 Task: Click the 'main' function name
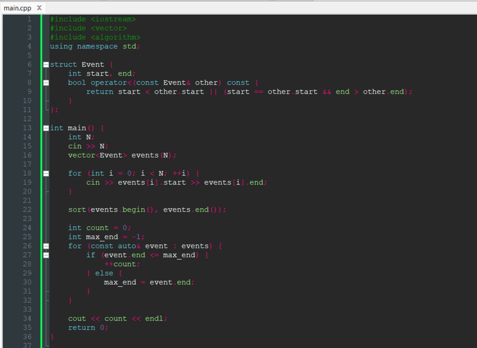click(x=77, y=128)
